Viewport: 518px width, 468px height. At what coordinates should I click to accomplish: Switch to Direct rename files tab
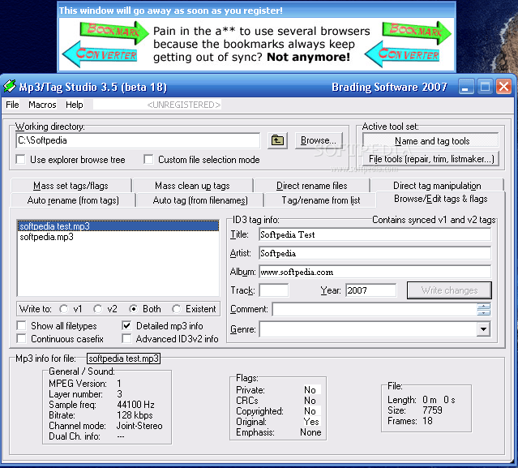312,186
